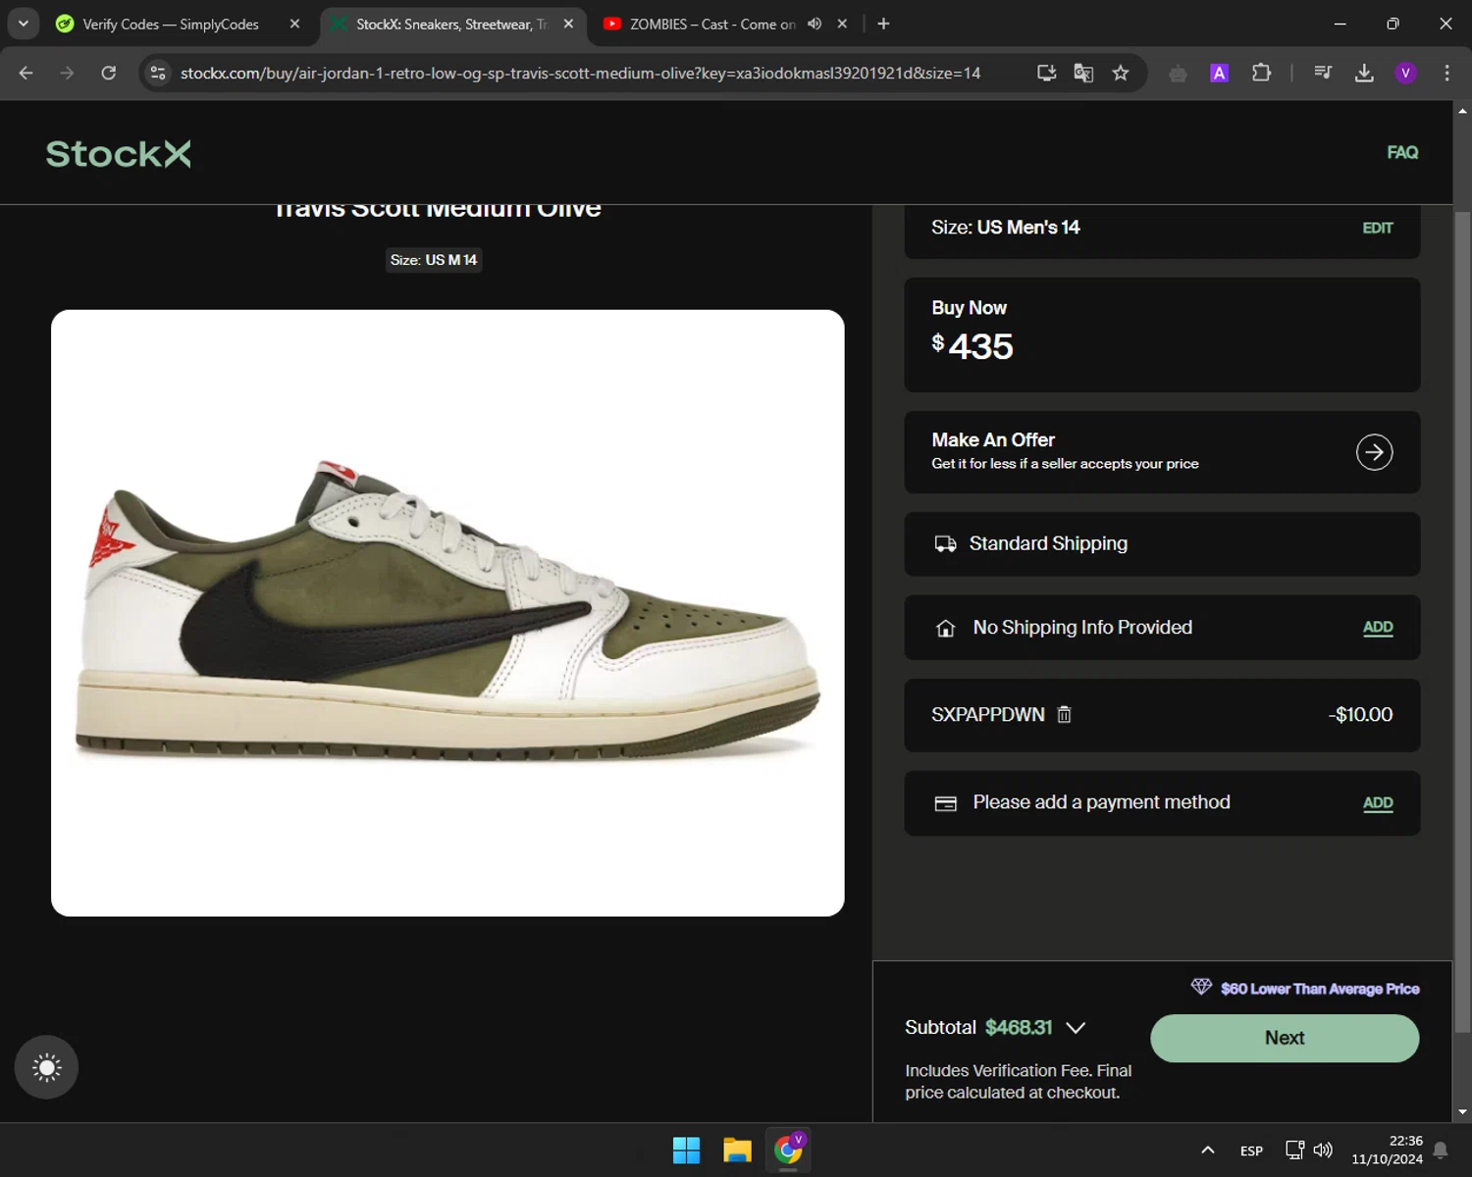
Task: Click ADD for shipping info
Action: tap(1377, 628)
